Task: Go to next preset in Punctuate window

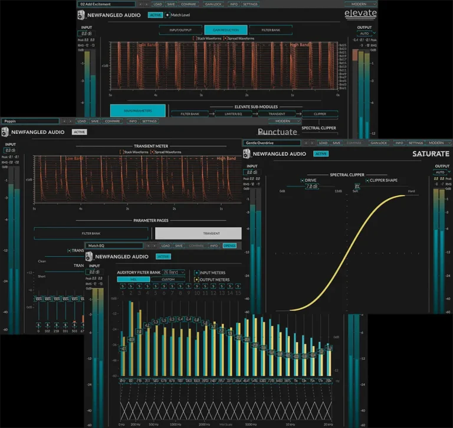Action: tap(70, 121)
